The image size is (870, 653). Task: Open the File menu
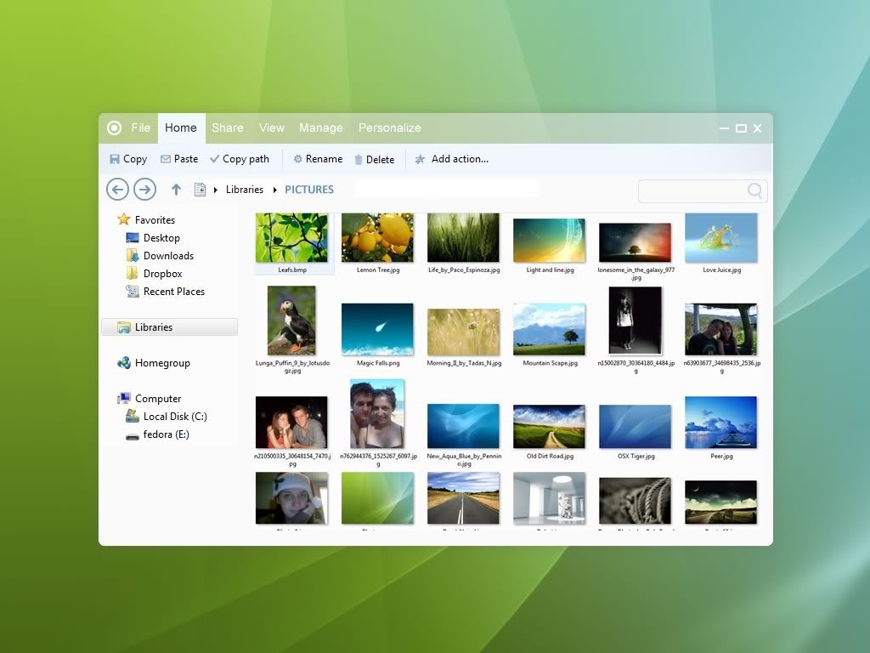coord(141,128)
